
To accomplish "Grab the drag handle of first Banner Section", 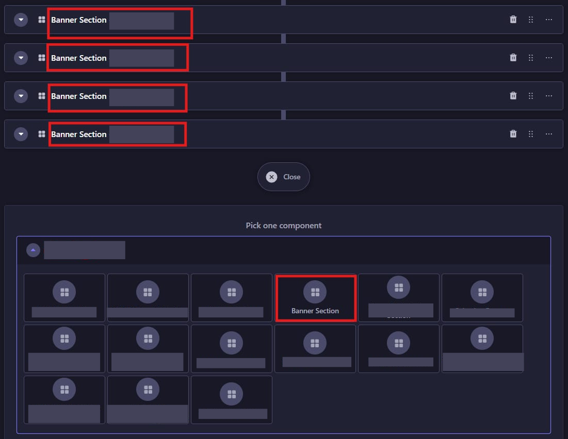I will coord(531,20).
